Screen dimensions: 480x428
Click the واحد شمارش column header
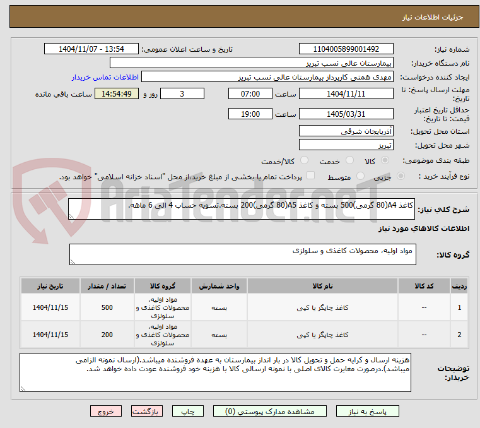[x=219, y=286]
